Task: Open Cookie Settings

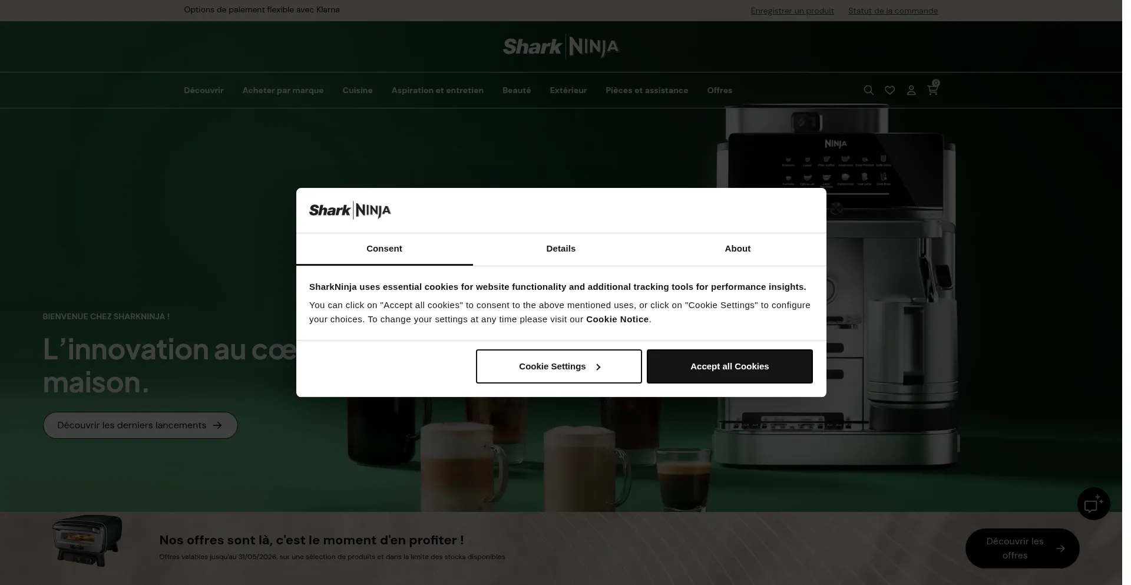Action: coord(558,366)
